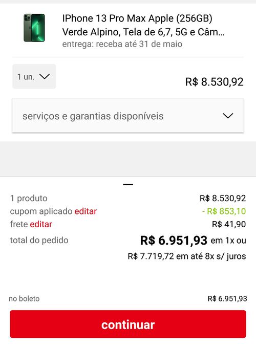Select the delivery estimate 'receba até 31 de maio'
This screenshot has height=348, width=256.
[139, 44]
